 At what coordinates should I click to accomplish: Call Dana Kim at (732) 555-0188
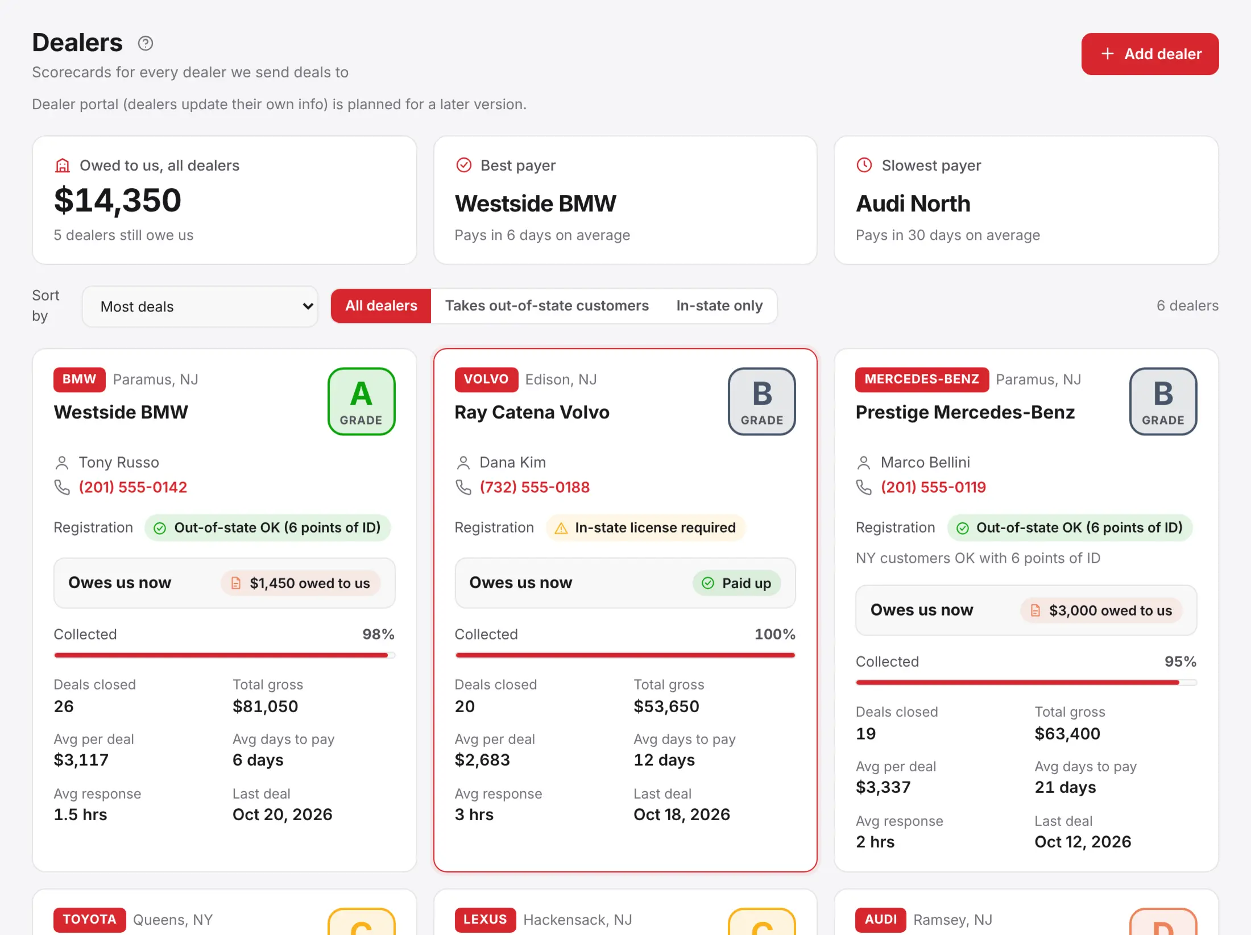535,487
